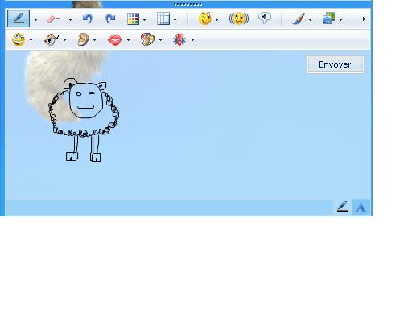This screenshot has height=309, width=412.
Task: Expand the grid lines dropdown arrow
Action: pos(175,19)
